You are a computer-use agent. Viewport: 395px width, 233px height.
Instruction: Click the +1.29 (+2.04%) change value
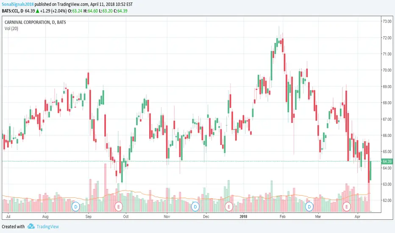tap(53, 11)
